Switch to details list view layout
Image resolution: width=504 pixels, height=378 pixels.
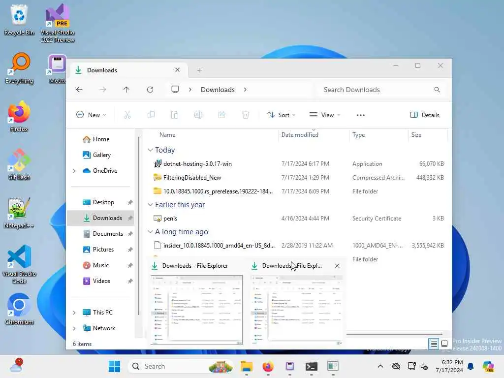(434, 344)
